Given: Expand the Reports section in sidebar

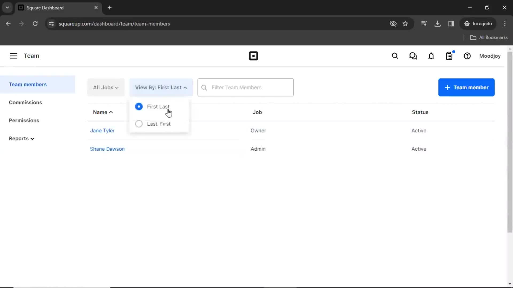Looking at the screenshot, I should tap(21, 138).
